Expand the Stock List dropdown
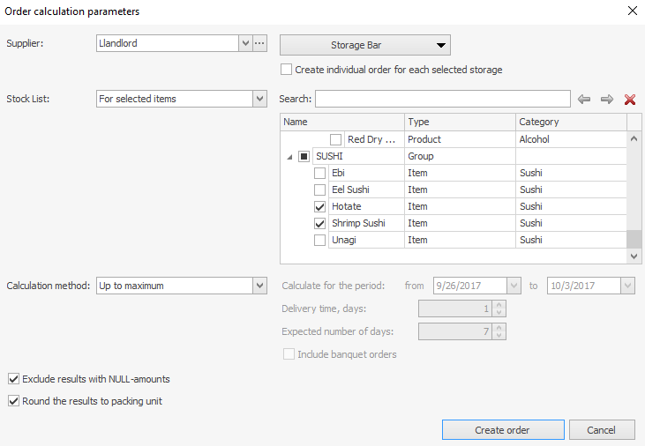This screenshot has height=446, width=645. click(259, 100)
